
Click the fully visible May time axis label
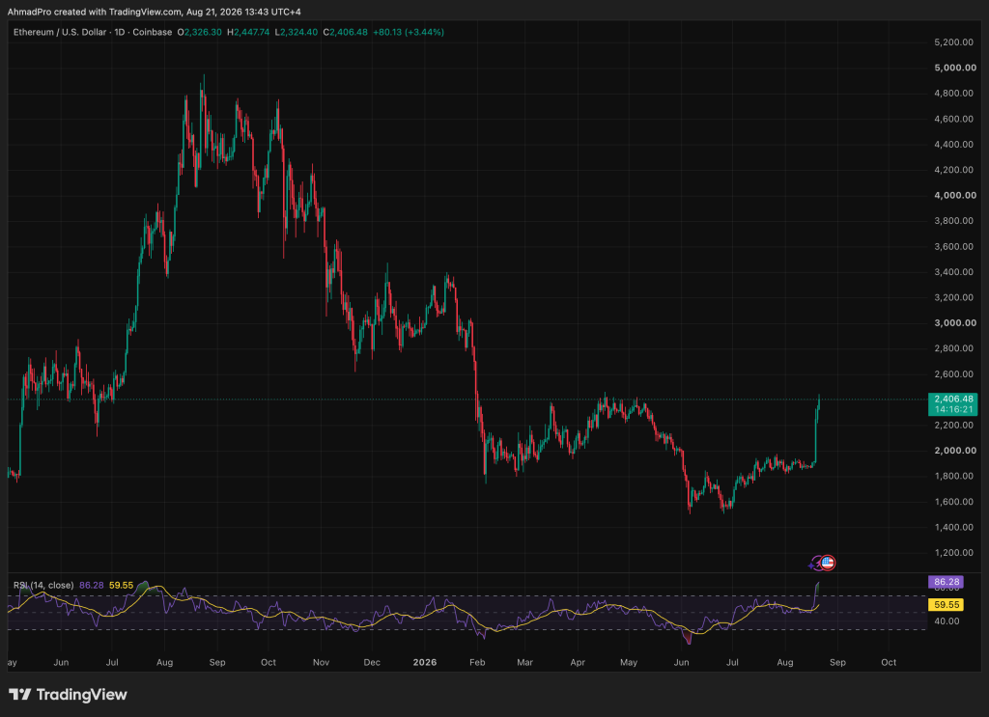tap(629, 662)
